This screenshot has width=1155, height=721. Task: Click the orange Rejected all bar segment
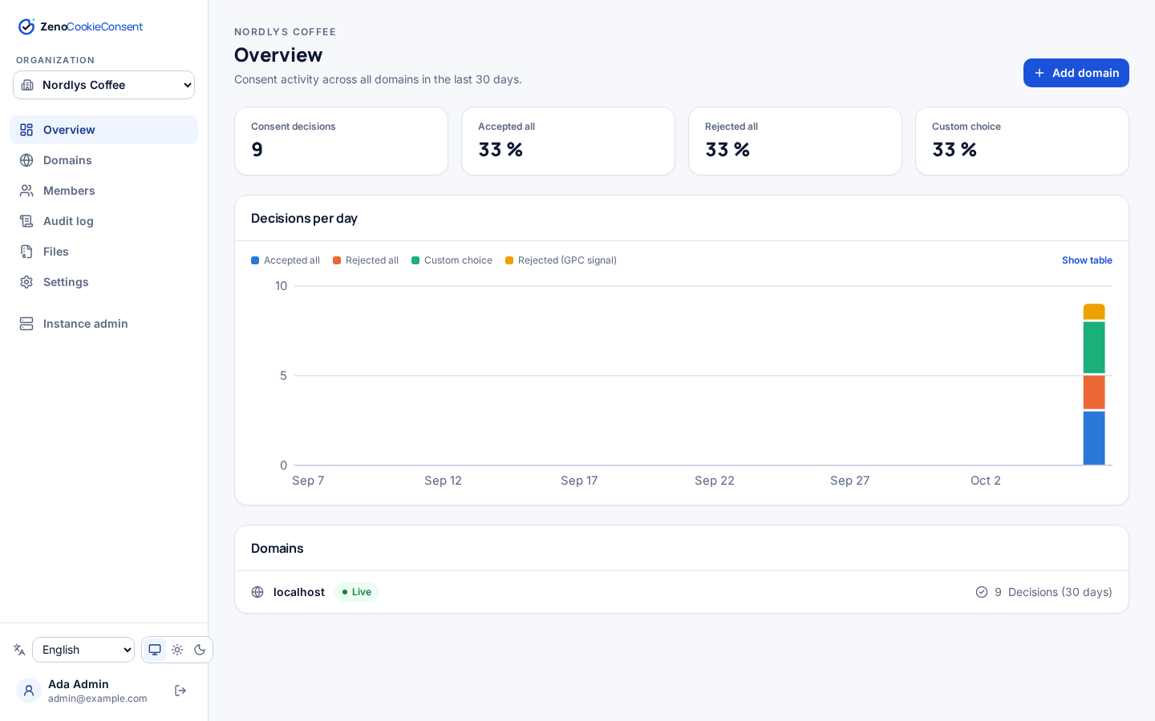[x=1094, y=393]
